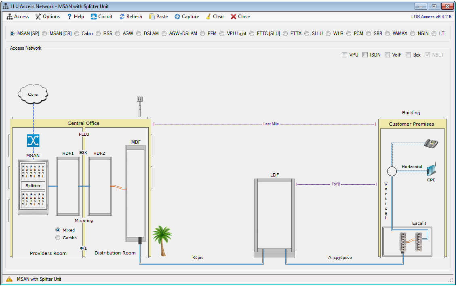Click the desk phone icon in Customer Premises
457x286 pixels.
tap(431, 143)
